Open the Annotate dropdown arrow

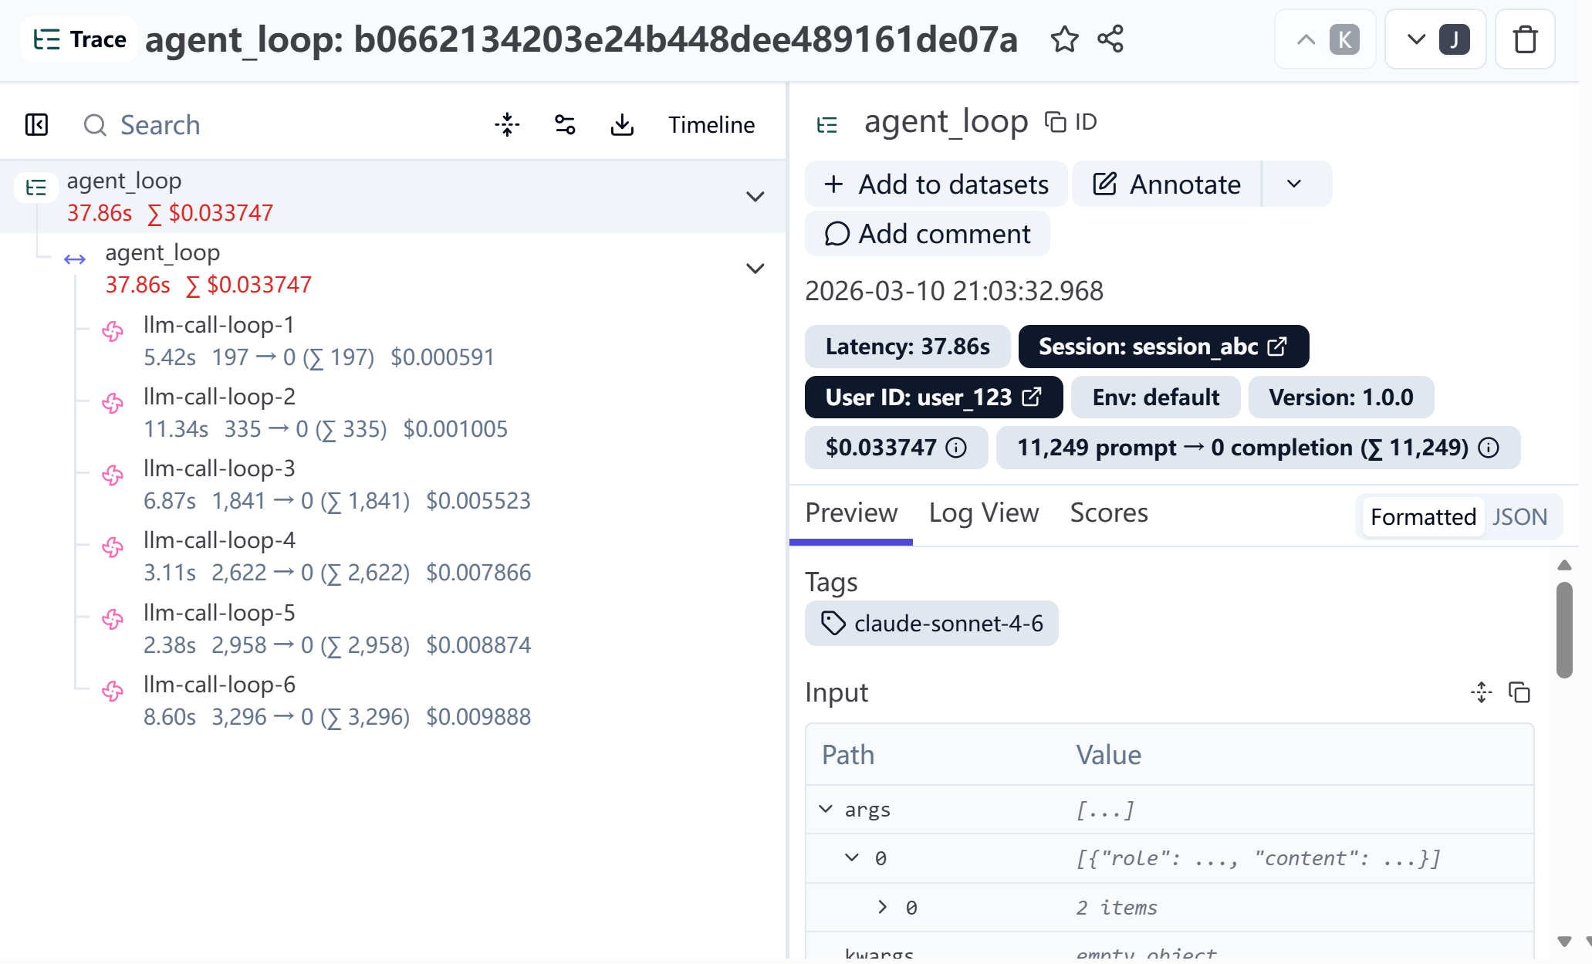(1294, 184)
